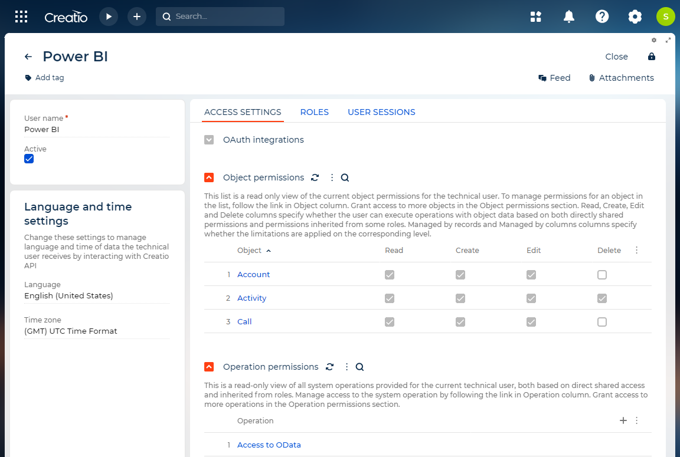680x457 pixels.
Task: Click the small page settings gear icon
Action: pos(654,40)
